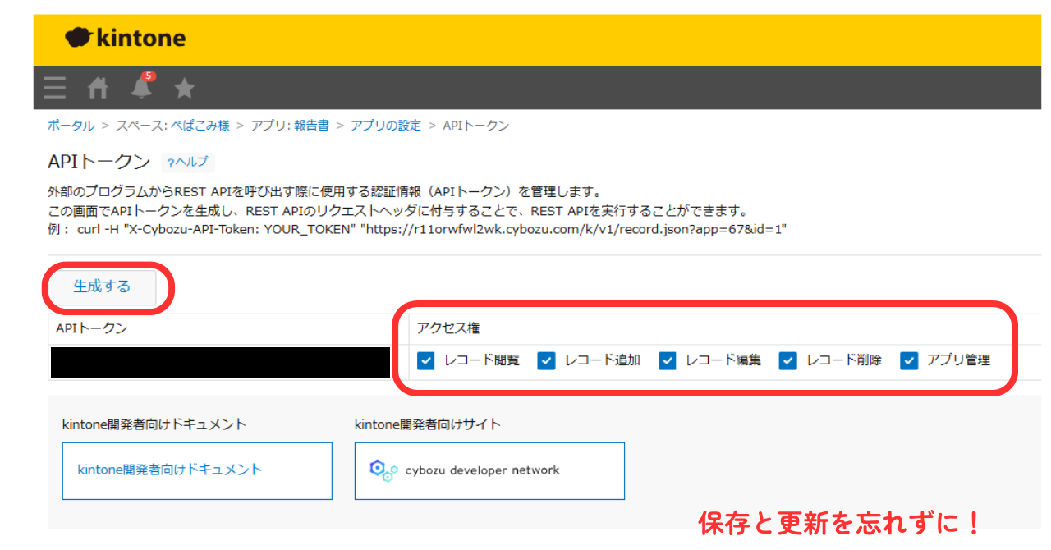The image size is (1051, 550).
Task: Open cybozu developer network site box
Action: pos(489,470)
